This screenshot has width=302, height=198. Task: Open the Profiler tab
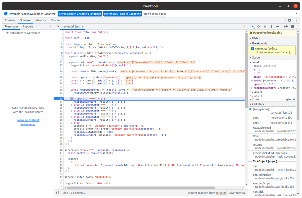point(56,20)
